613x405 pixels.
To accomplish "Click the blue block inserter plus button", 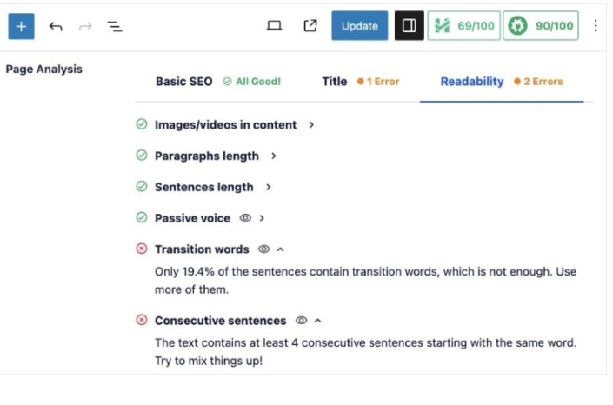I will 21,26.
